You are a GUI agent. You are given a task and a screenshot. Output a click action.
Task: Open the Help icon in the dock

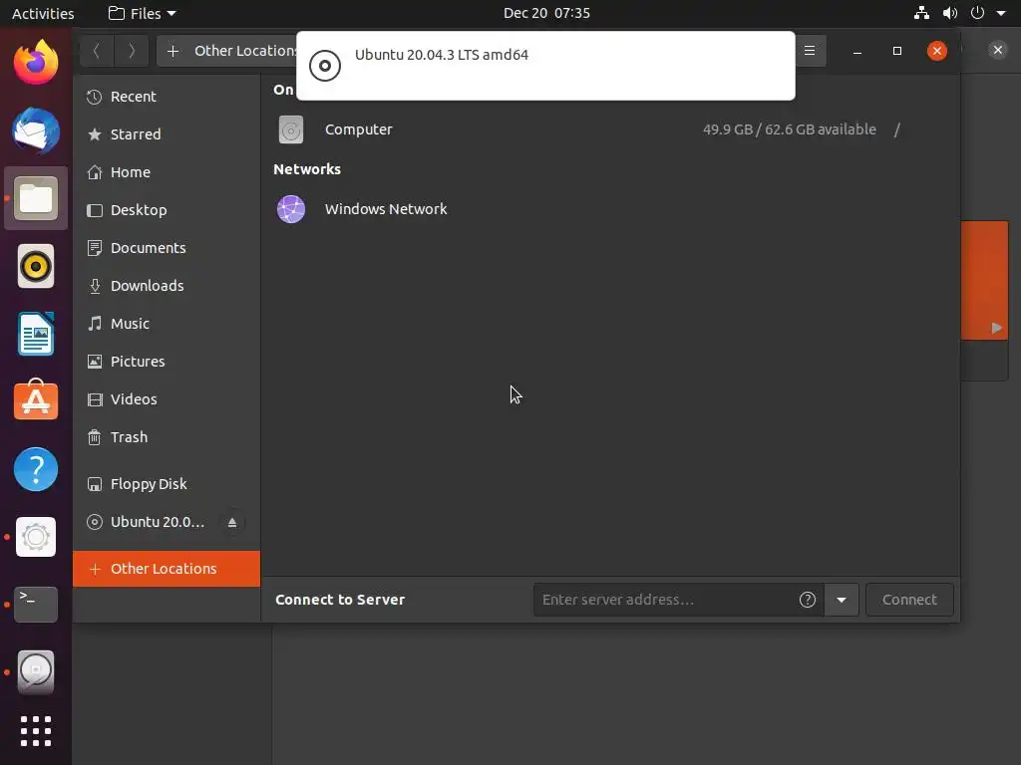[x=36, y=469]
